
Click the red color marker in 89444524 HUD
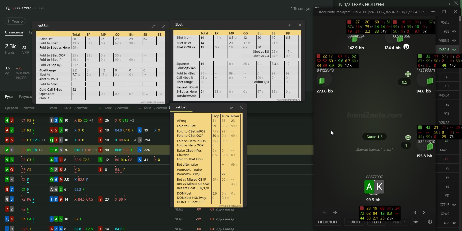click(349, 22)
